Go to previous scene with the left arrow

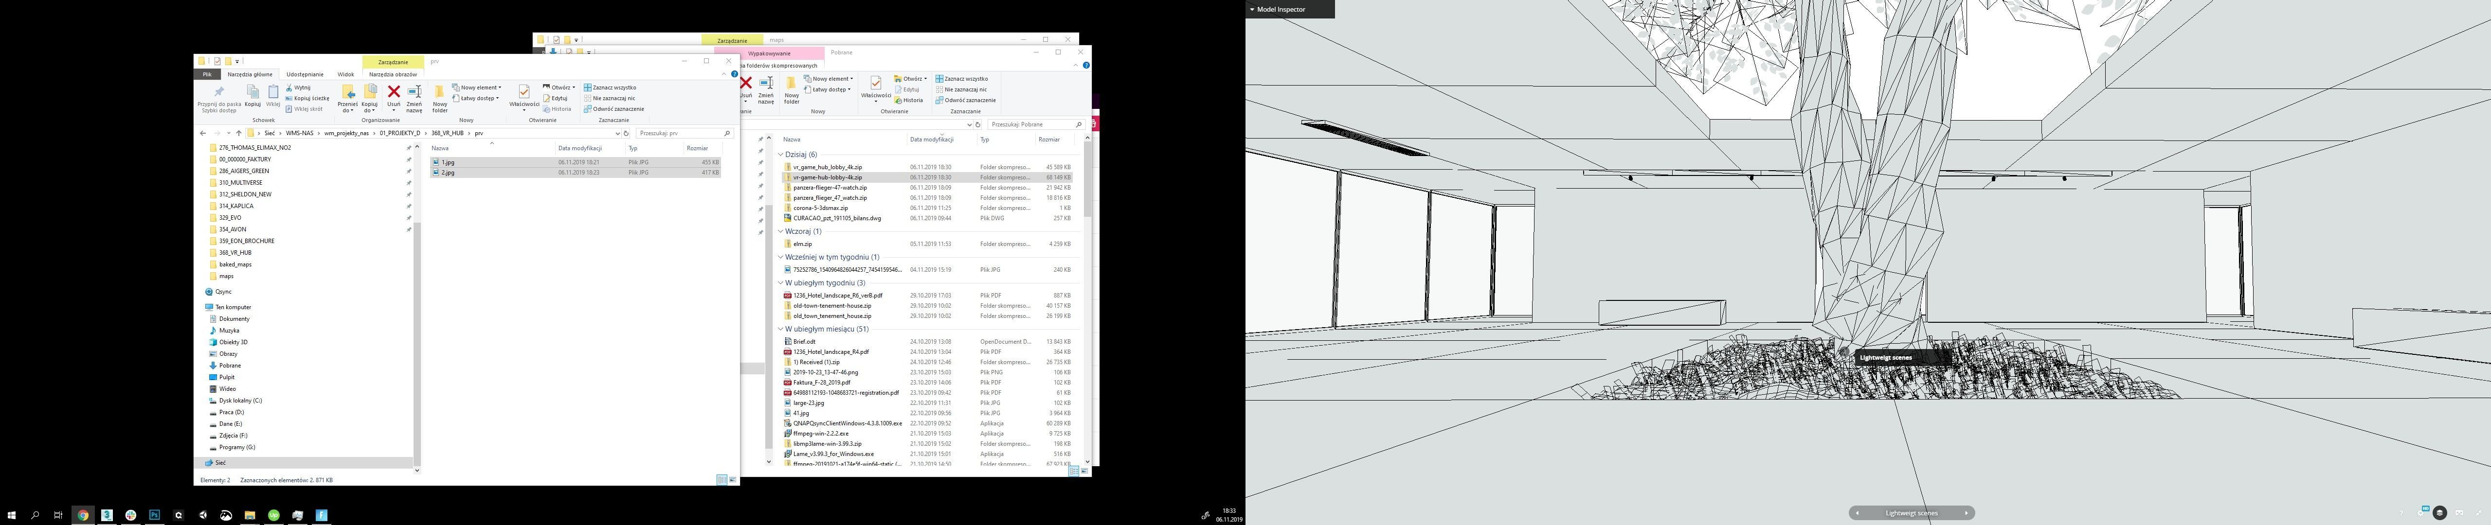tap(1857, 513)
